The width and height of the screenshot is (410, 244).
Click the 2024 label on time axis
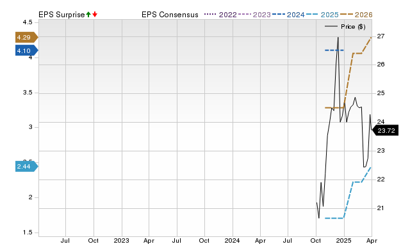(232, 240)
